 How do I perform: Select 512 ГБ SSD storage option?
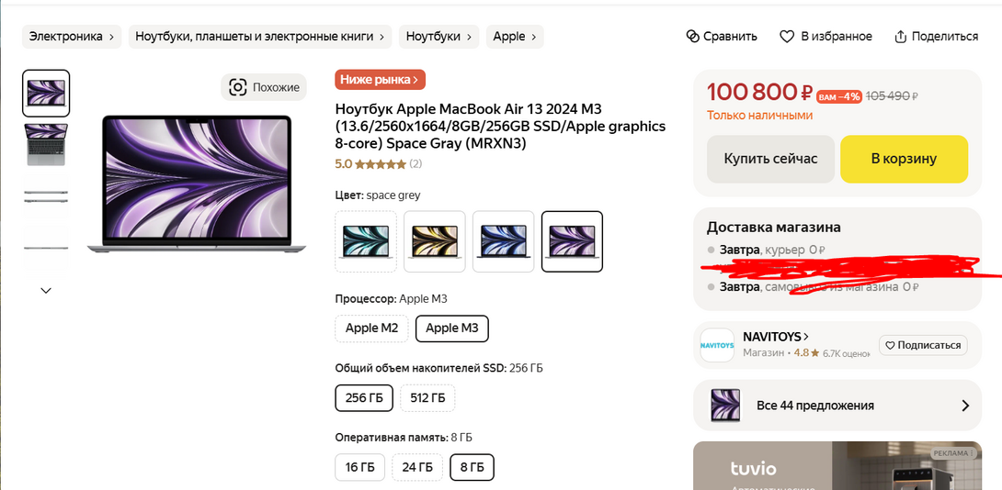coord(427,397)
